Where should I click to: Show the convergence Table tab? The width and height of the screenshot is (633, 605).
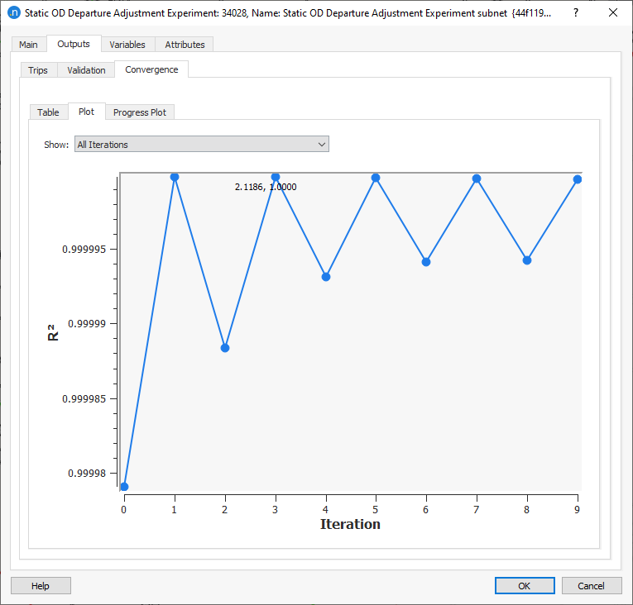click(x=48, y=112)
